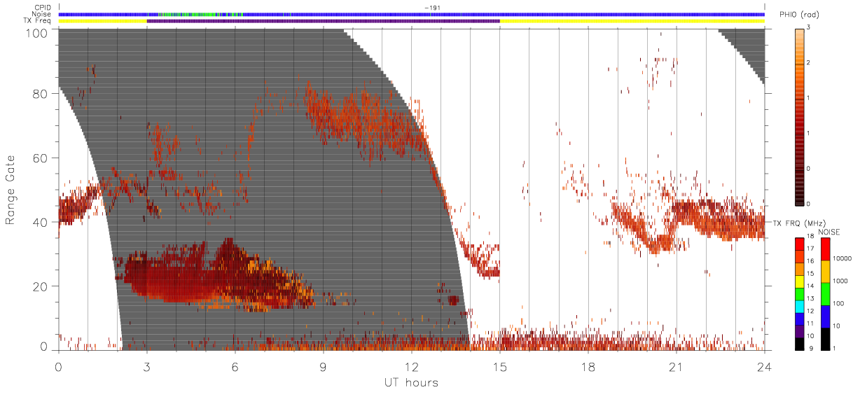The height and width of the screenshot is (397, 860).
Task: Click the "21" tick on UT hours axis
Action: point(676,365)
